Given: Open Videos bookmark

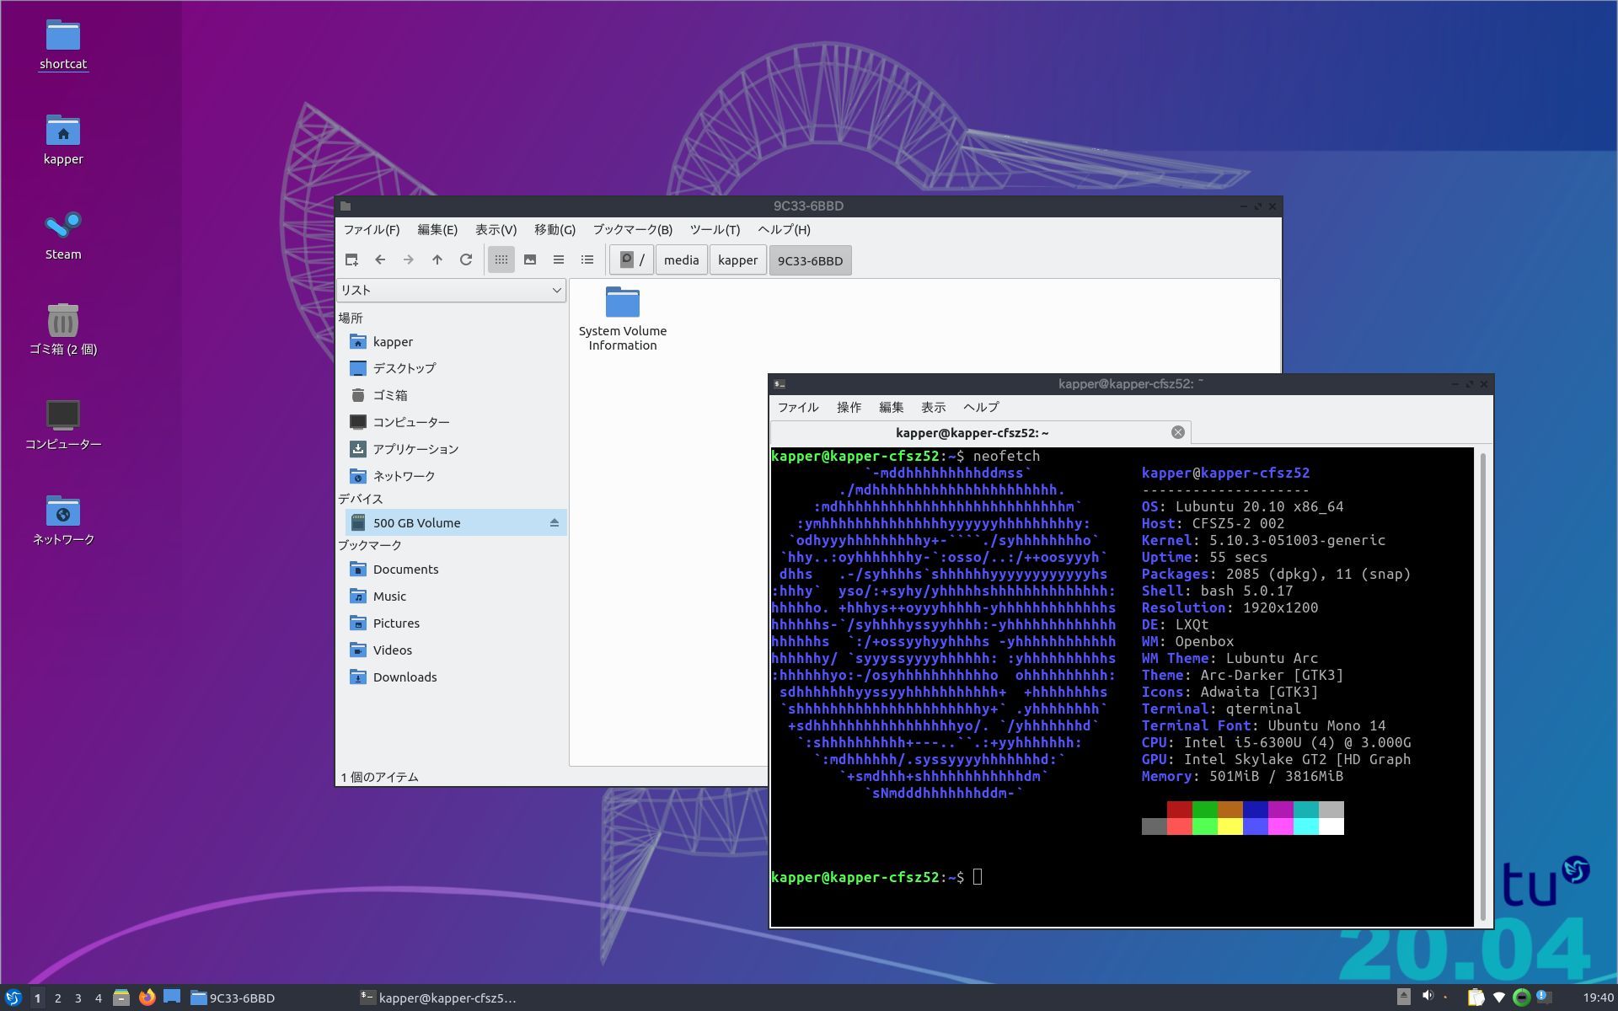Looking at the screenshot, I should [x=455, y=650].
